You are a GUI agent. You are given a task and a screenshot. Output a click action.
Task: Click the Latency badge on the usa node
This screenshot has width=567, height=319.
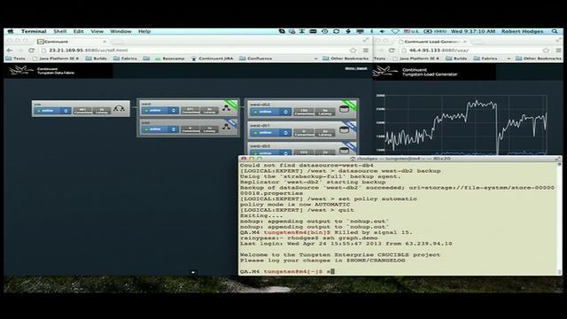(102, 111)
